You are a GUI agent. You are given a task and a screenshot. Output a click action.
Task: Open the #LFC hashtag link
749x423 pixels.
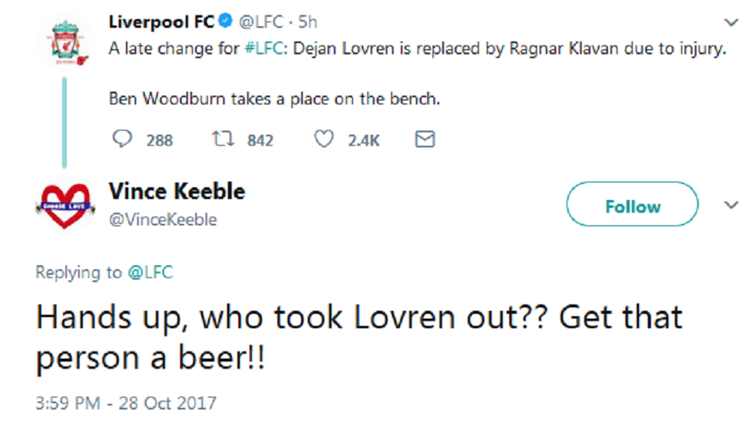(261, 48)
